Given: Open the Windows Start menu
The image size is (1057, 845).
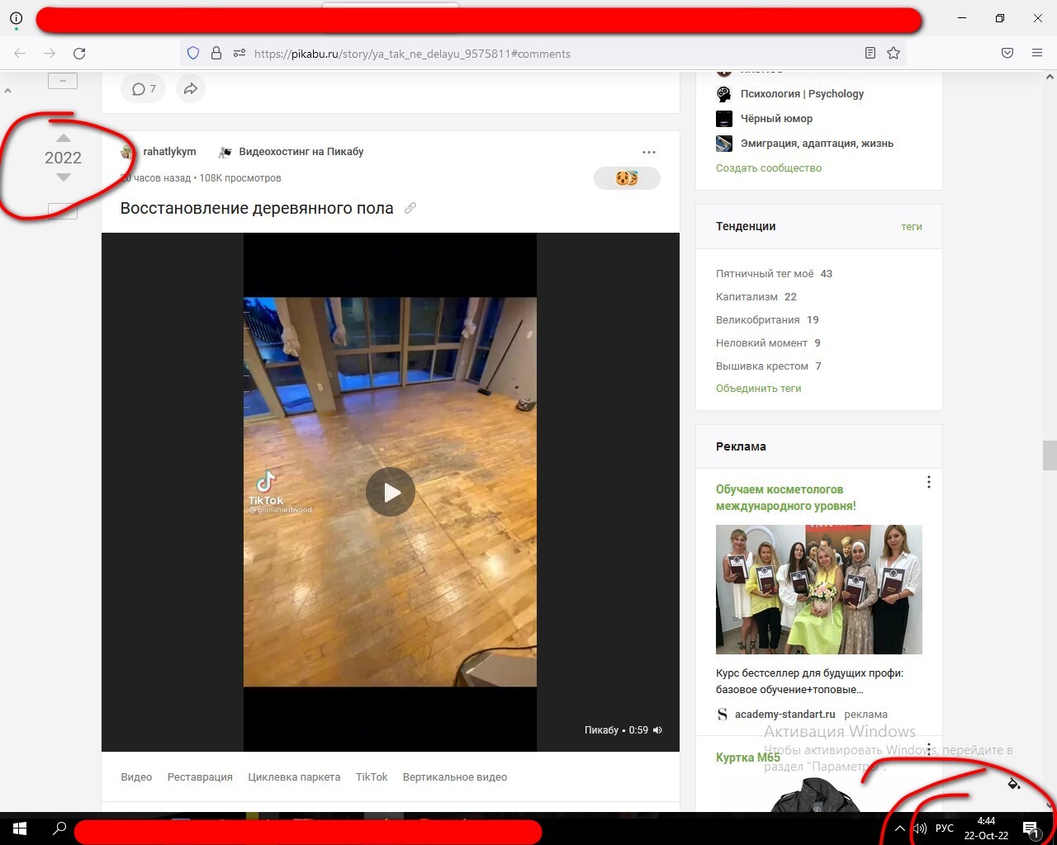Looking at the screenshot, I should point(20,828).
